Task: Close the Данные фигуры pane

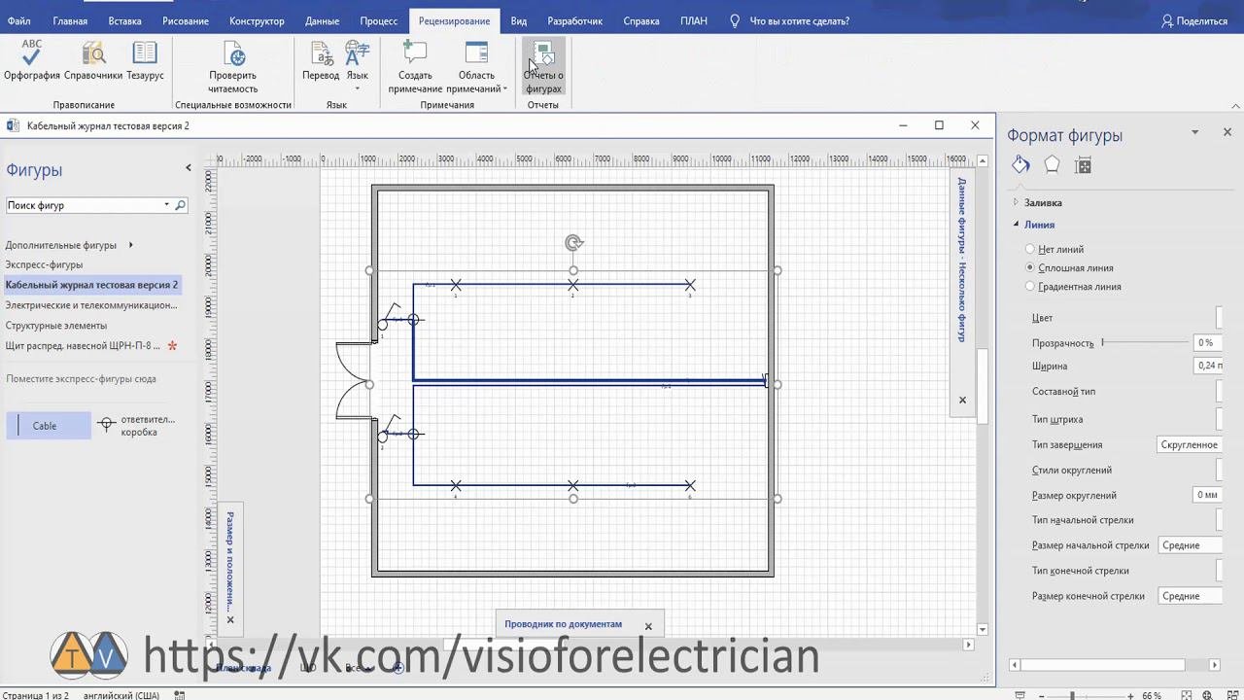Action: [x=962, y=400]
